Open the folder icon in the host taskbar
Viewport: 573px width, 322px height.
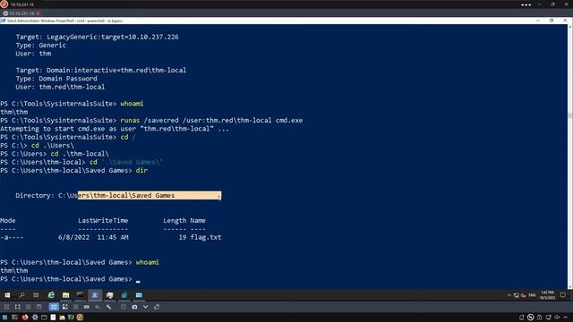tap(62, 318)
